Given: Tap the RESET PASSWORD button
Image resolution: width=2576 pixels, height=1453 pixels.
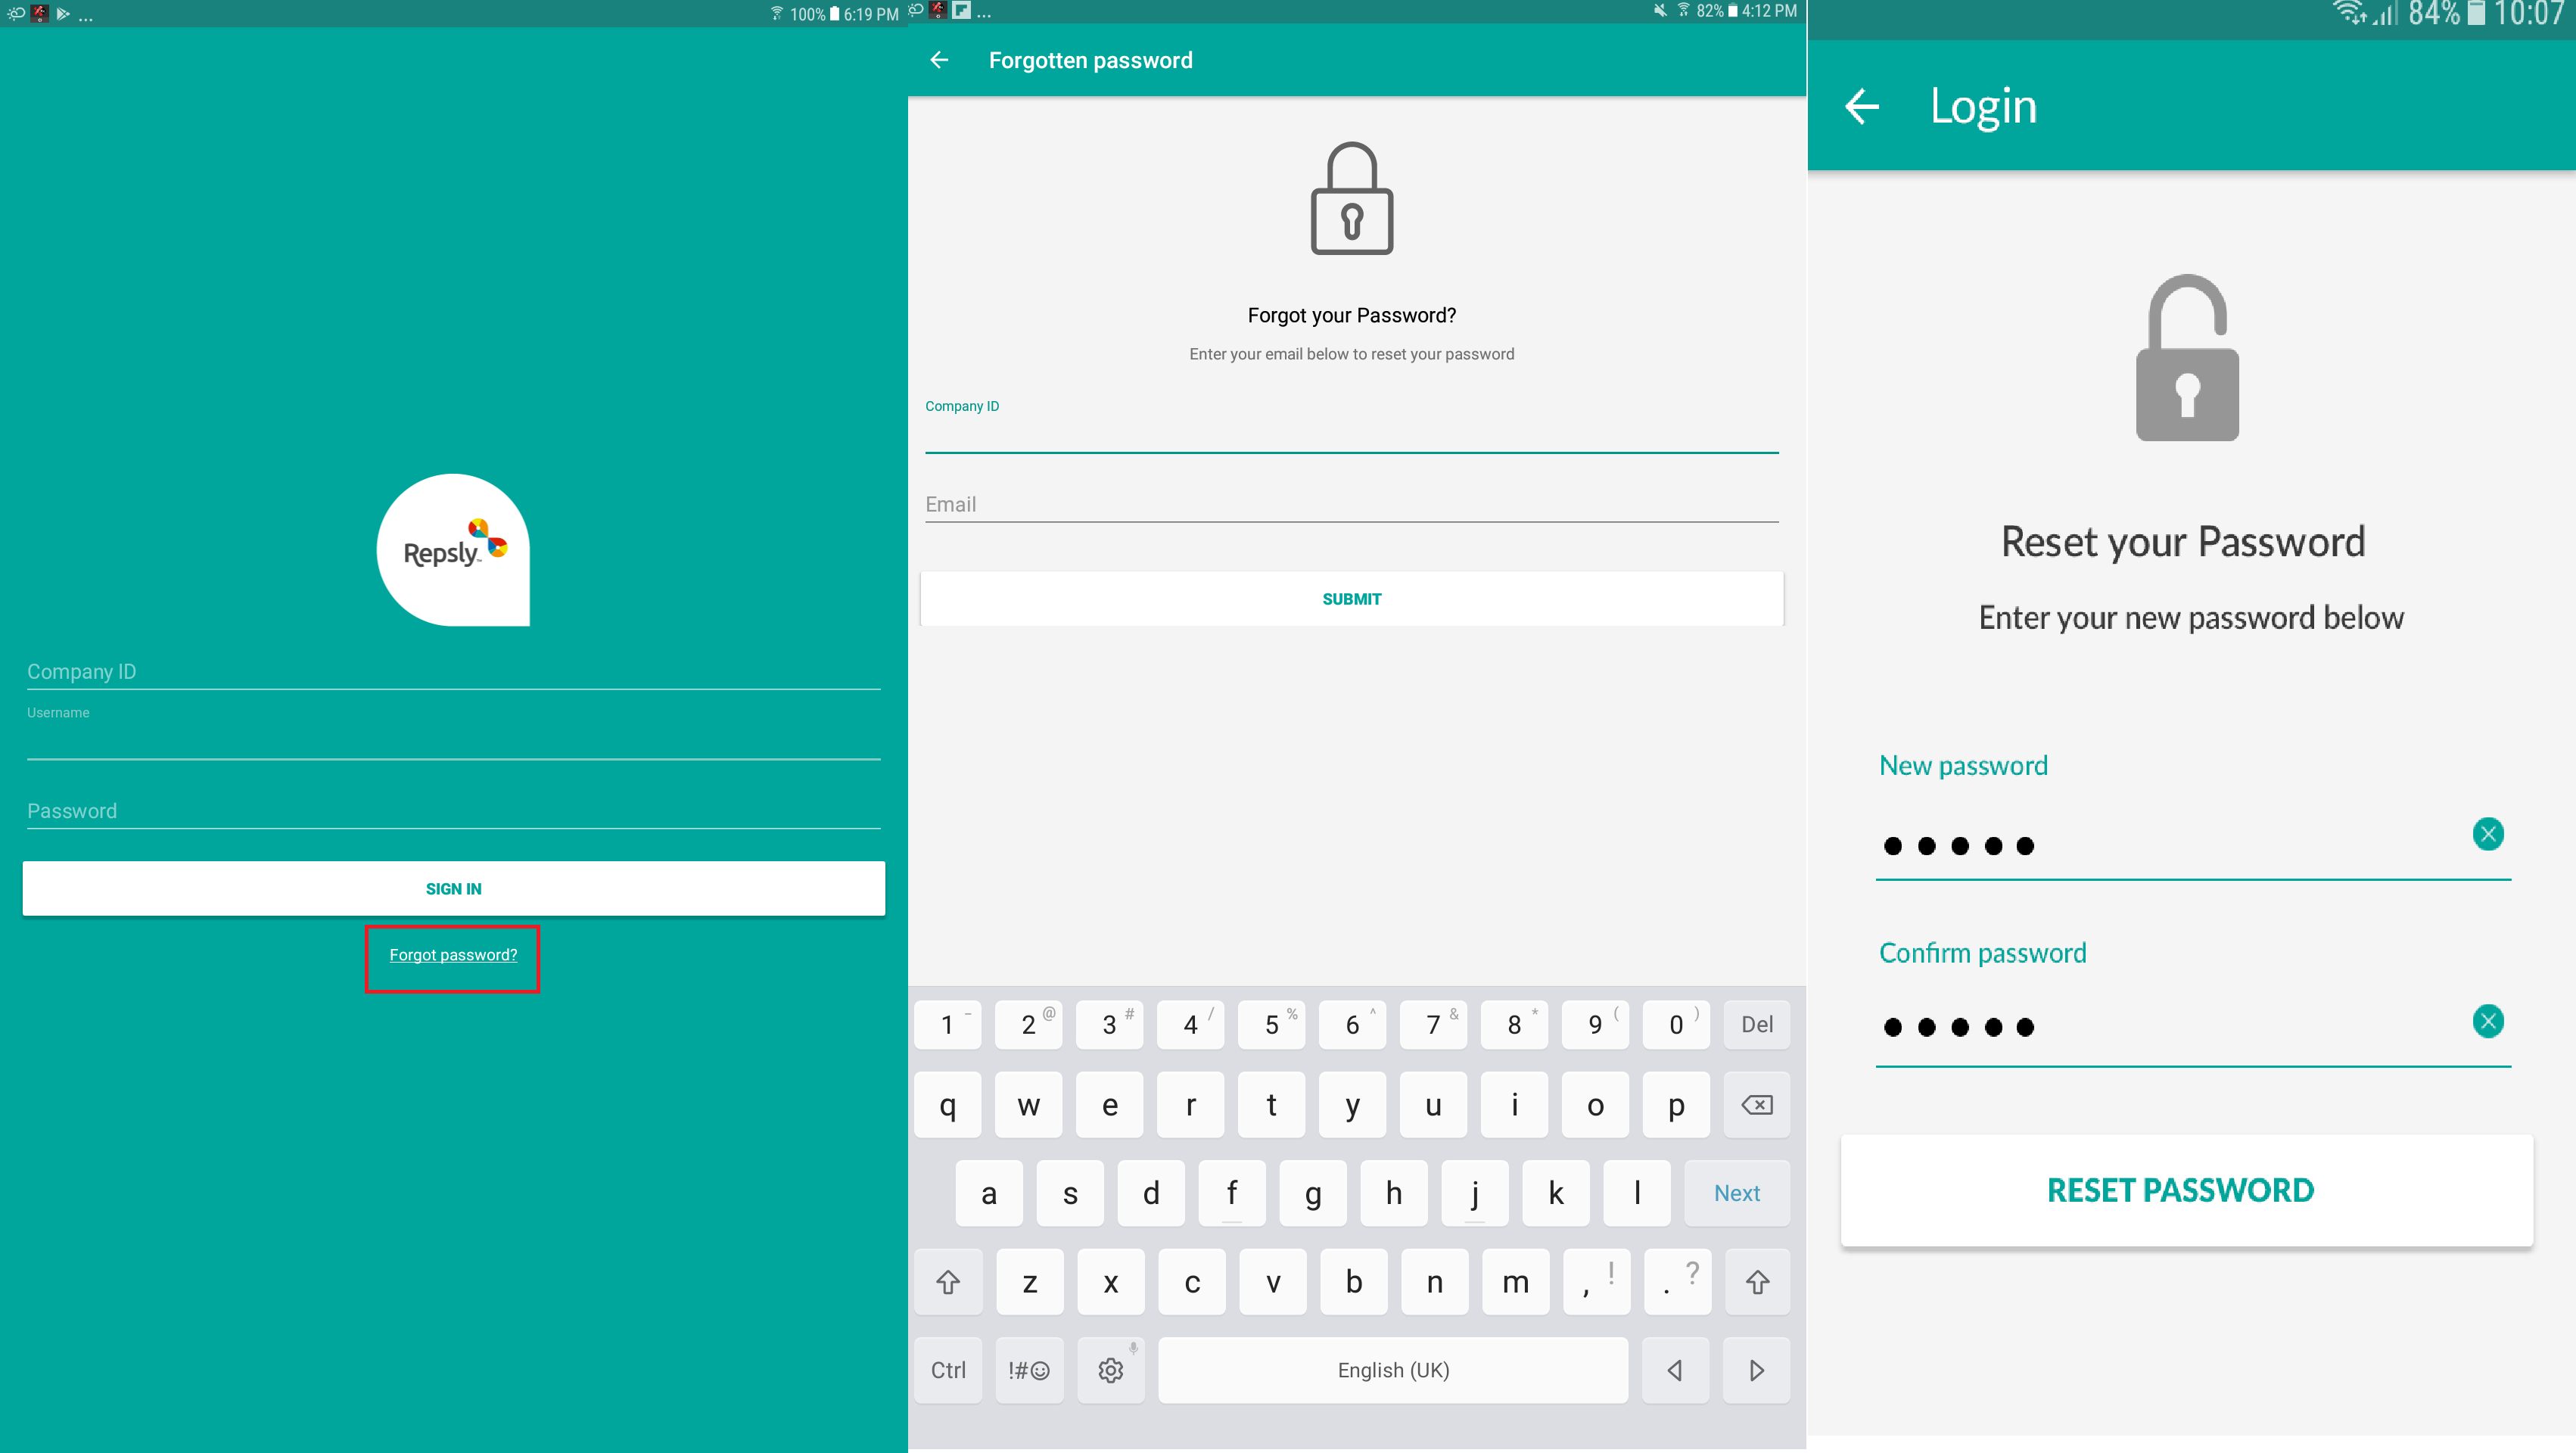Looking at the screenshot, I should 2186,1190.
